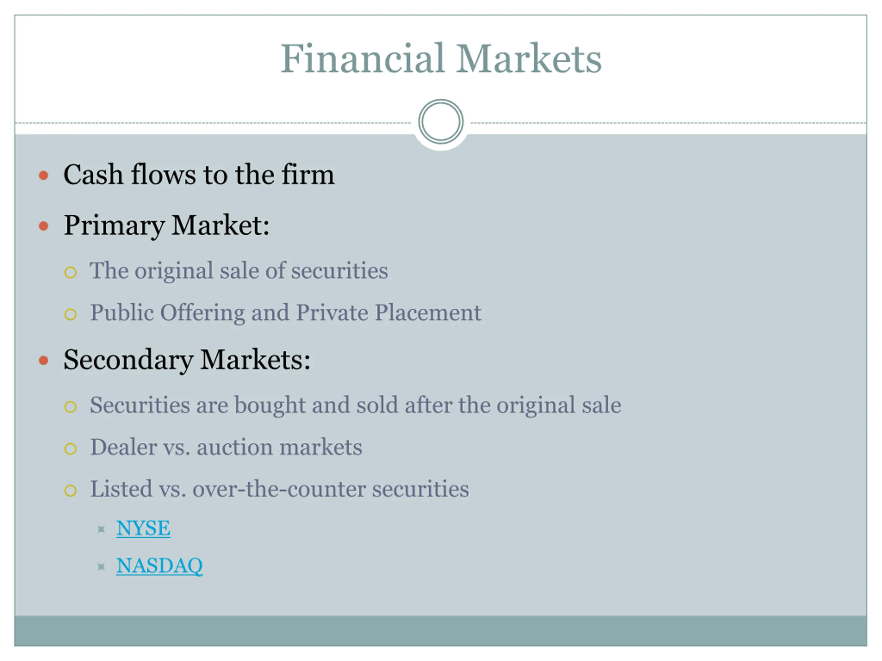Image resolution: width=882 pixels, height=661 pixels.
Task: Click the Primary Market heading text
Action: (166, 225)
